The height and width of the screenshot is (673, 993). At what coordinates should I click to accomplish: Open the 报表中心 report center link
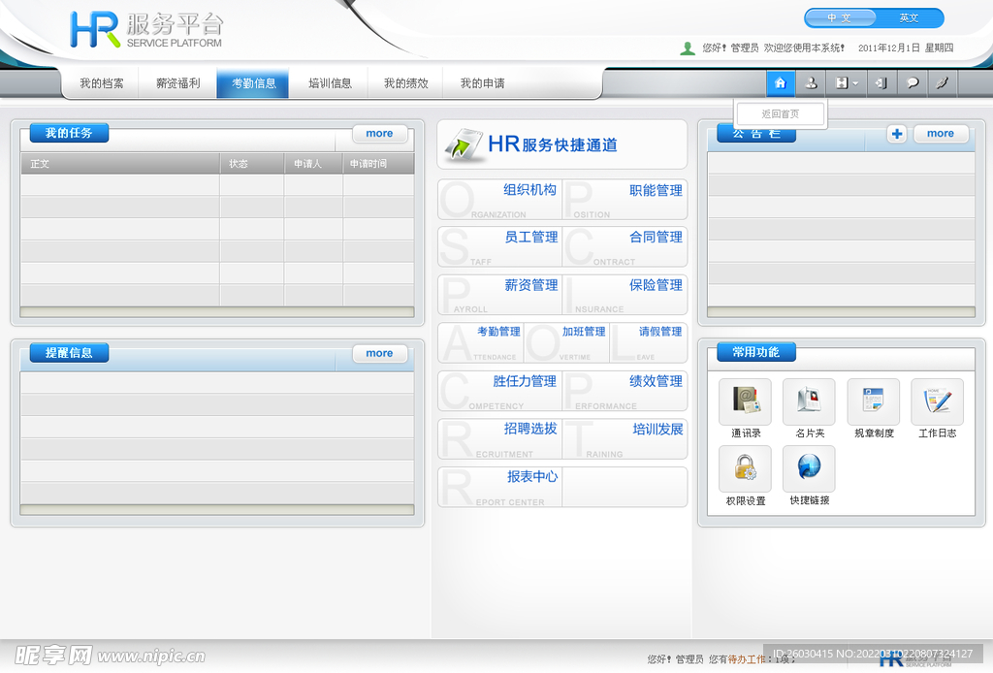(531, 477)
